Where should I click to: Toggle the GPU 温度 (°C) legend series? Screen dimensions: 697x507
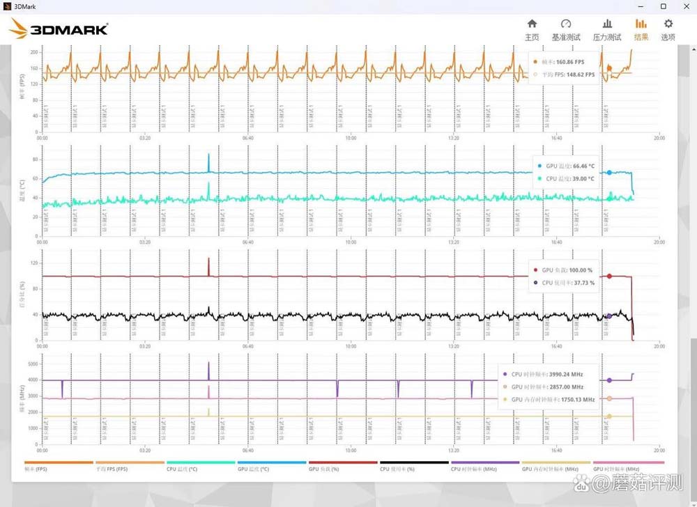[x=272, y=466]
